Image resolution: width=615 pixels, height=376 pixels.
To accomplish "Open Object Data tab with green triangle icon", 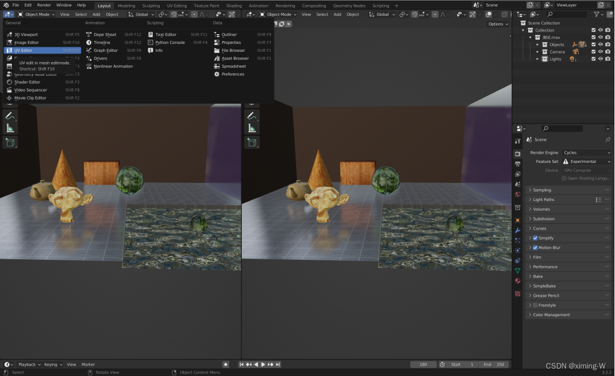I will tap(518, 271).
